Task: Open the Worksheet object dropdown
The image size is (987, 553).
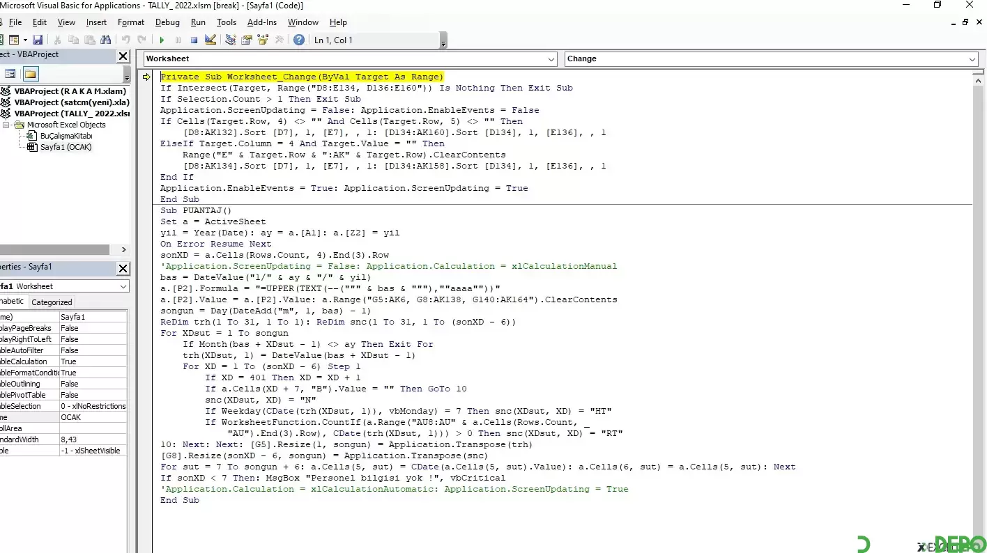Action: (551, 59)
